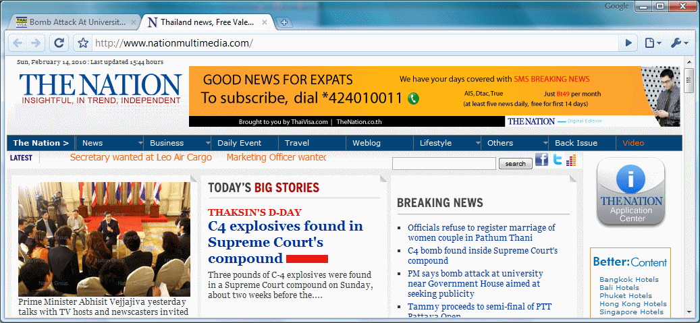Open PM says bomb attack at university story
Viewport: 700px width, 323px height.
click(x=475, y=283)
